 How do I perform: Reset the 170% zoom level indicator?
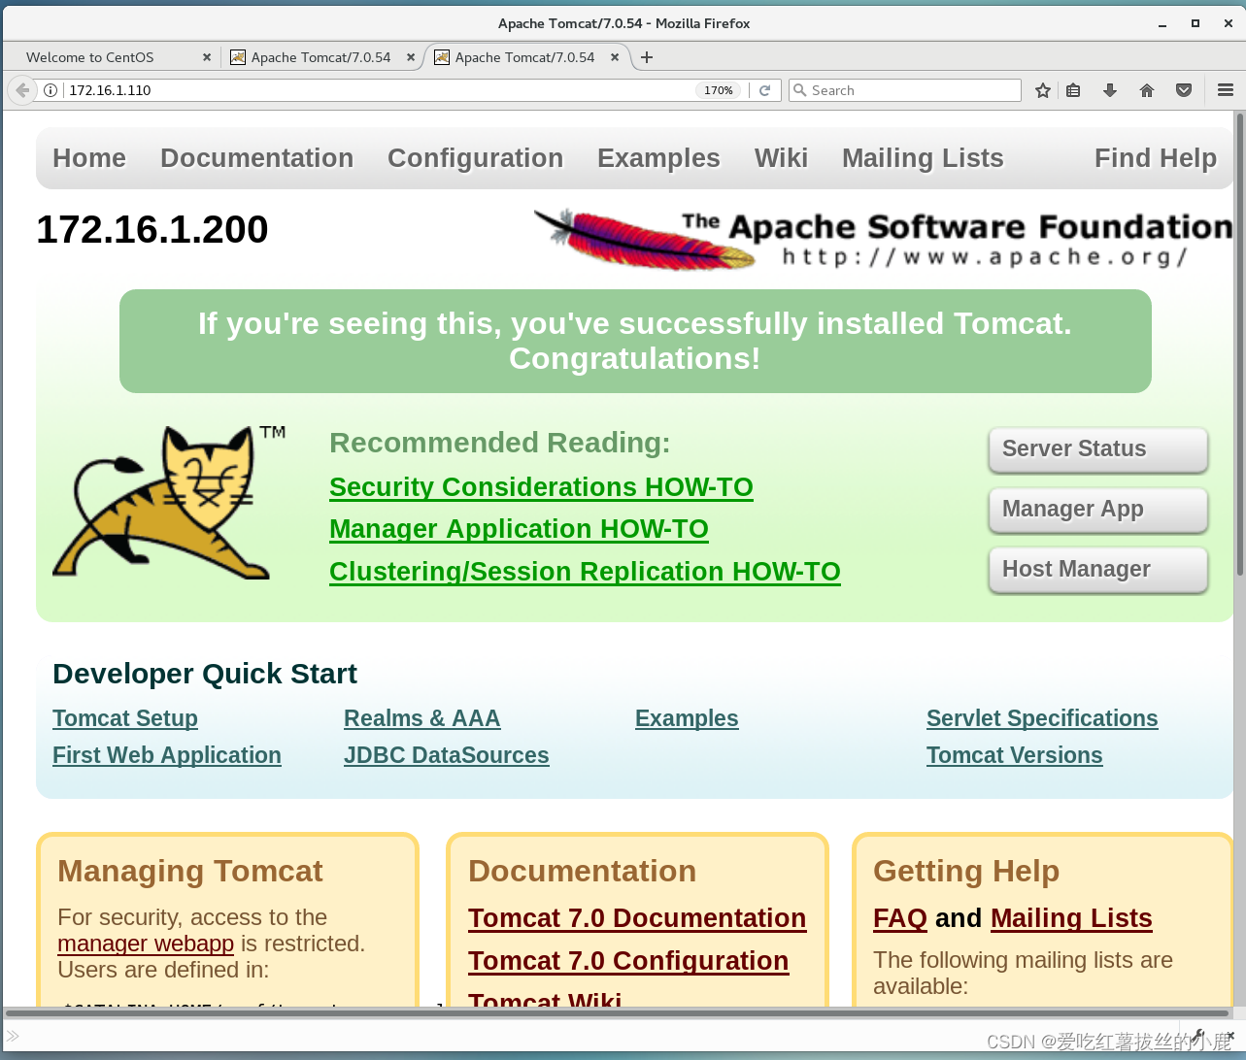tap(719, 90)
